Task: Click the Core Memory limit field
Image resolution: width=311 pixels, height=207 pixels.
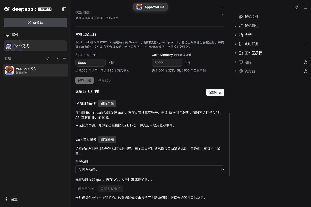Action: [167, 63]
